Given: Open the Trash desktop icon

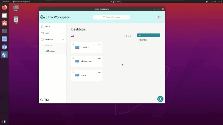Looking at the screenshot, I should (16, 20).
